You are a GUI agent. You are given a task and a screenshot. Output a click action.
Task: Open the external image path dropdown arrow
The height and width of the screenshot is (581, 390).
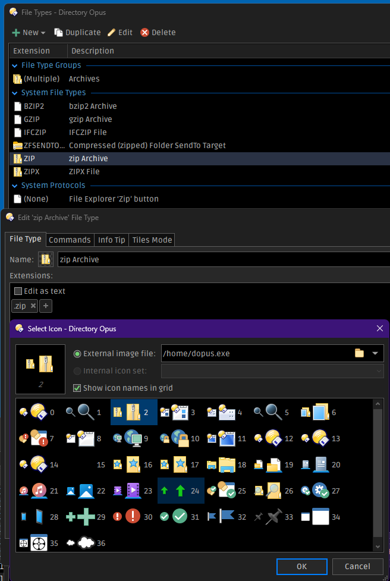pyautogui.click(x=375, y=353)
